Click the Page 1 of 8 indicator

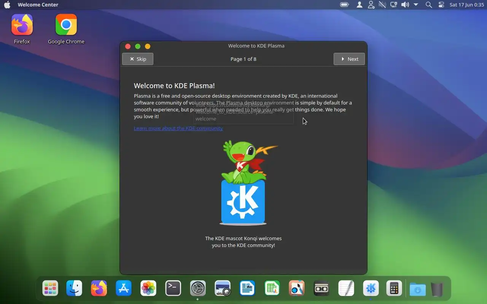pyautogui.click(x=243, y=59)
